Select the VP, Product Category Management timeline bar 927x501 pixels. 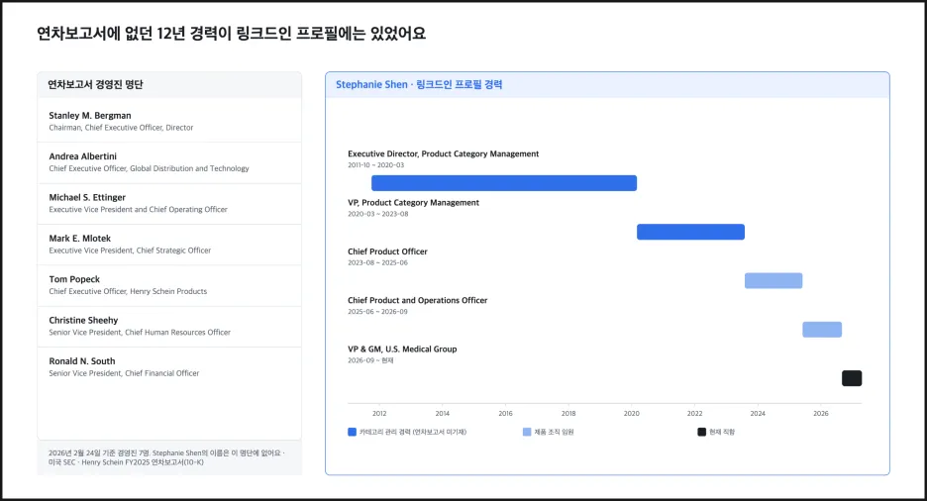[x=690, y=232]
